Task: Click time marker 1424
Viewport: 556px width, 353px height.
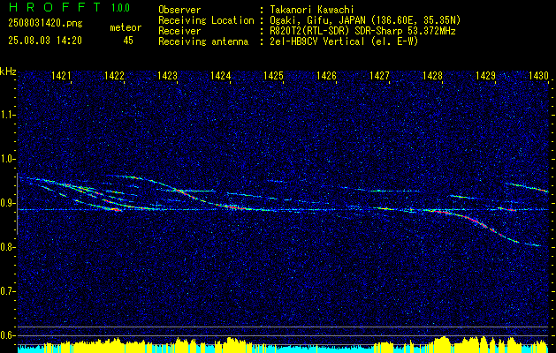Action: [220, 75]
